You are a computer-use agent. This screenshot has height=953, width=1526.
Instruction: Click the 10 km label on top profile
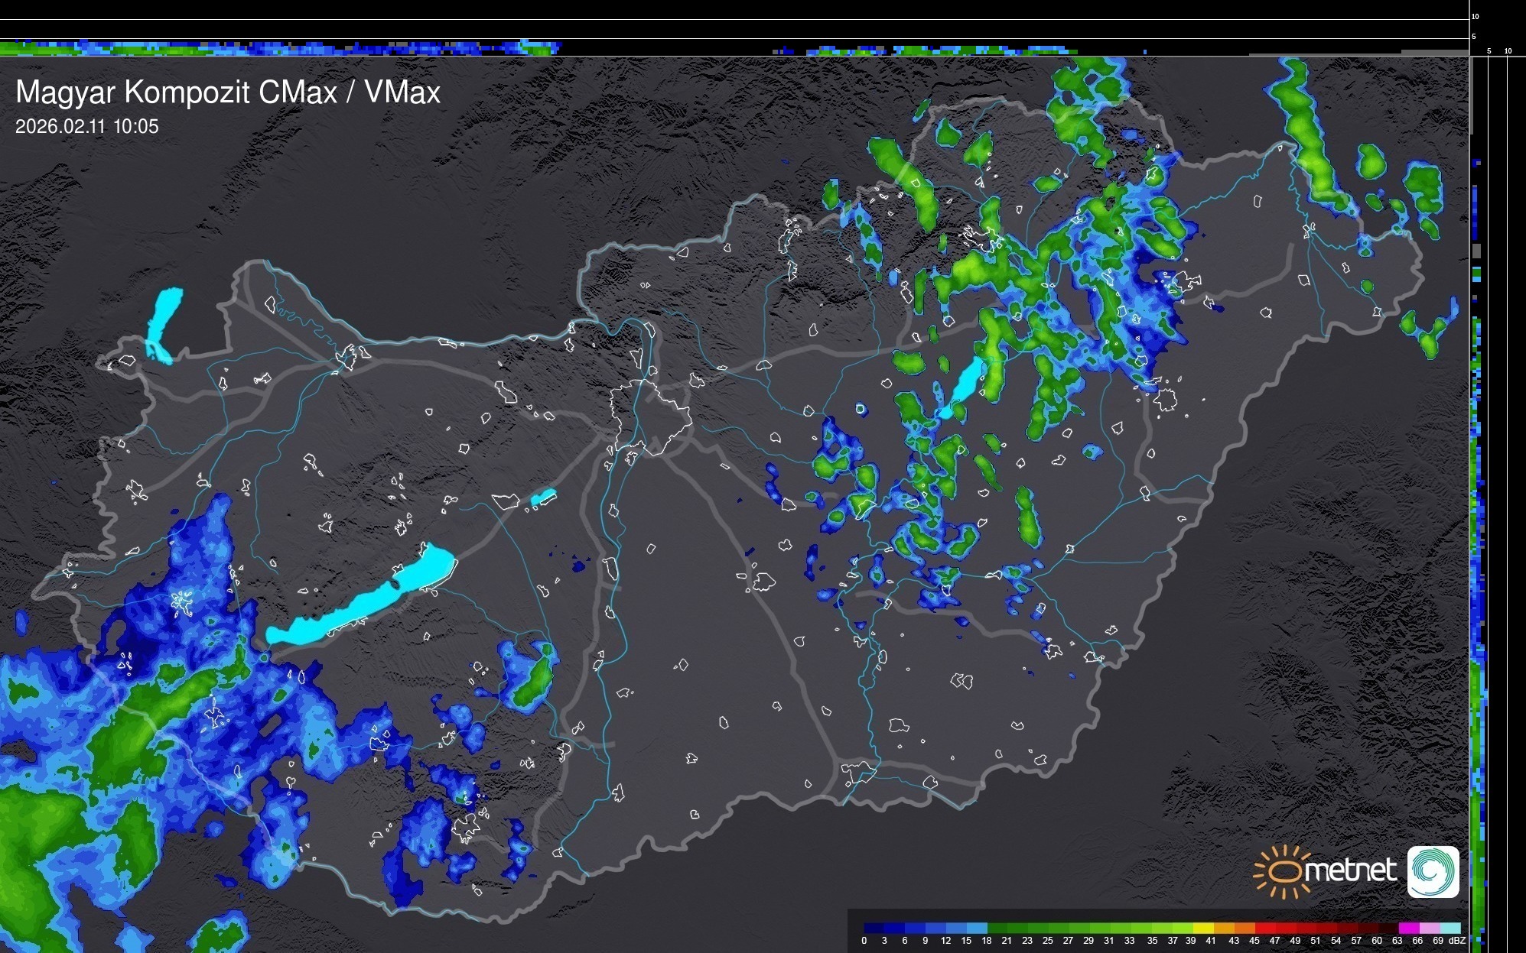[x=1475, y=16]
